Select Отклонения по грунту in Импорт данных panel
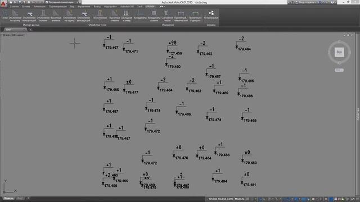Screen dimensions: 360x202 coord(15,16)
